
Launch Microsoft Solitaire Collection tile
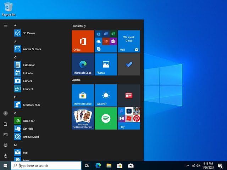pos(83,118)
